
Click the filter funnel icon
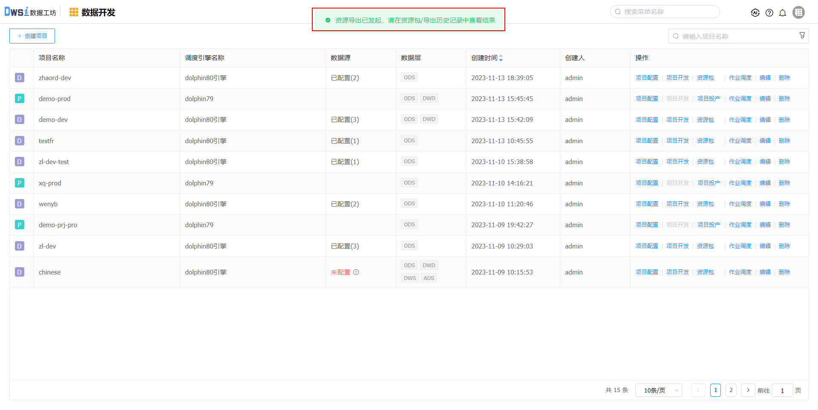[x=802, y=36]
